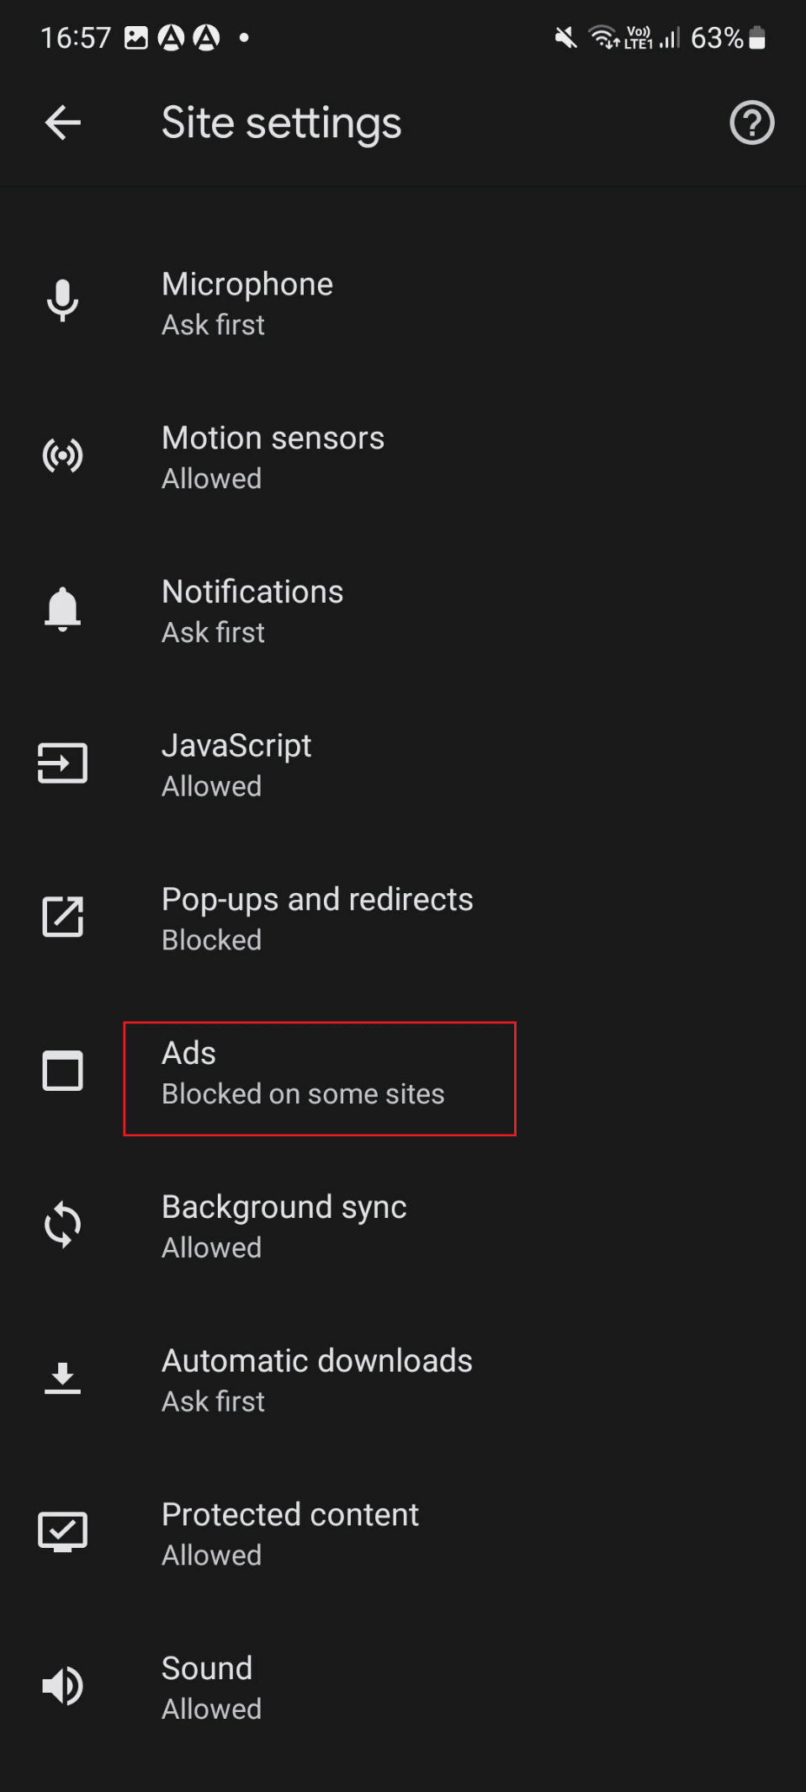Tap 'Allowed' under Background sync

click(x=212, y=1247)
